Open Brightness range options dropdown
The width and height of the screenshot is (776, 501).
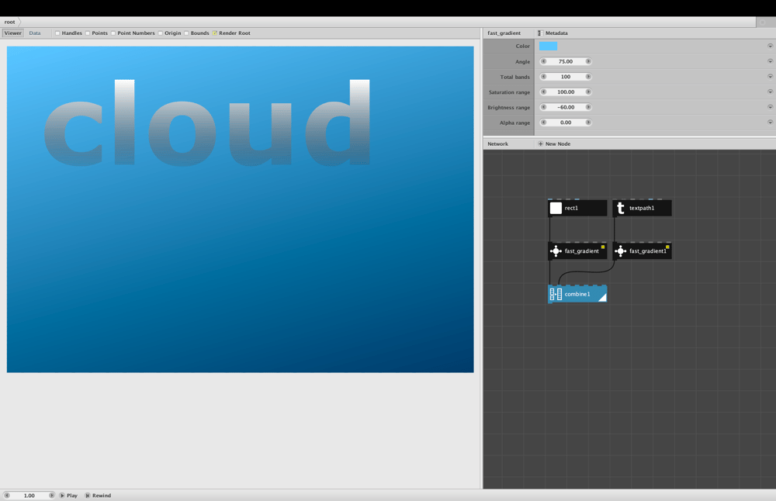click(x=770, y=107)
